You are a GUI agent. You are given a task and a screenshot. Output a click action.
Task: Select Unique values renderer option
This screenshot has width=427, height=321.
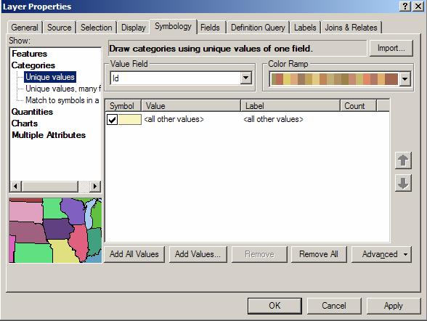click(x=50, y=77)
